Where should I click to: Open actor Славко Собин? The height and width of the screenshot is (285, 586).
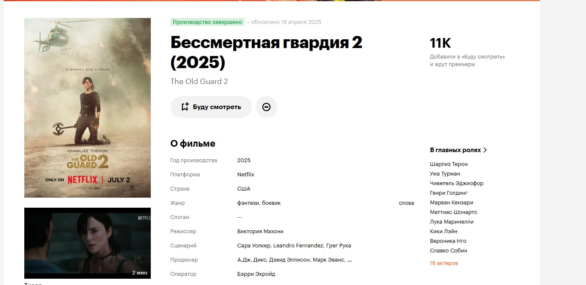(449, 251)
